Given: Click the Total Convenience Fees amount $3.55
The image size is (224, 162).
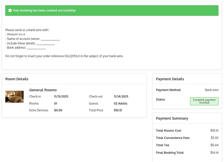Looking at the screenshot, I should 214,138.
